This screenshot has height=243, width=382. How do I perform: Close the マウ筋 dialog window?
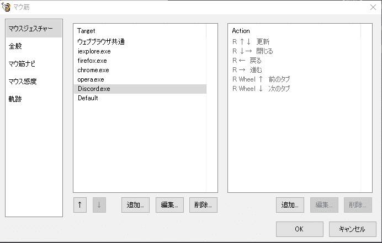point(373,7)
